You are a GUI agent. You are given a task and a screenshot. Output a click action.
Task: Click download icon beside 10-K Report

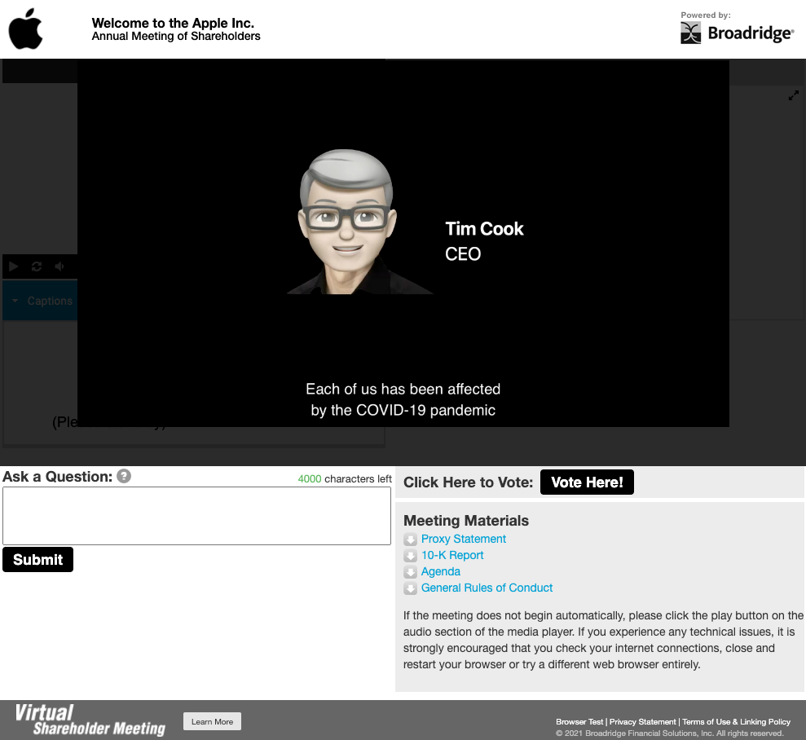tap(410, 556)
